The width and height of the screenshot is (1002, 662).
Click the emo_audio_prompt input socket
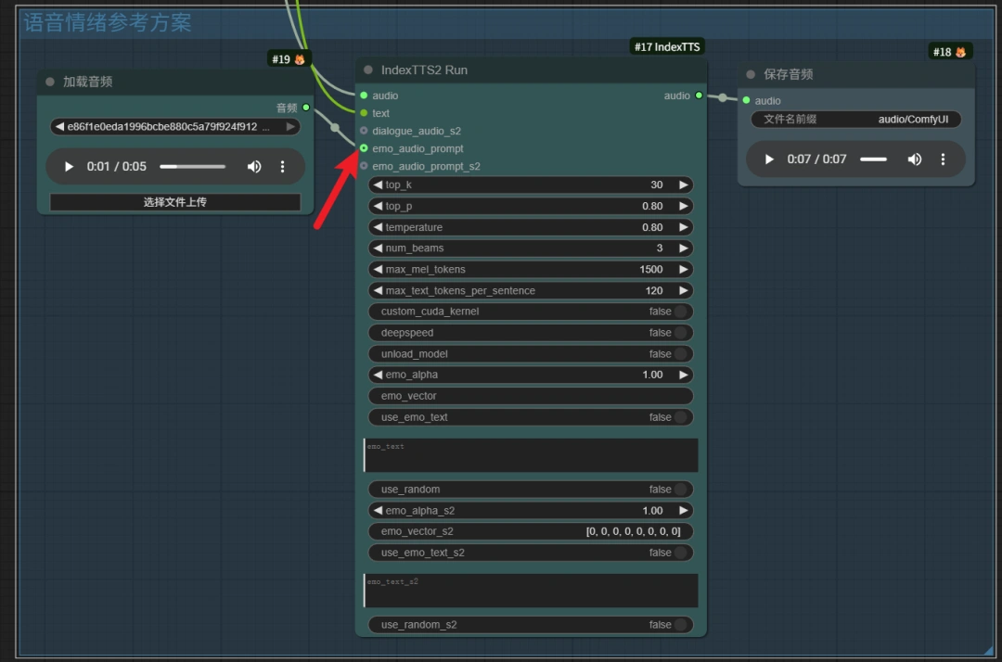click(x=364, y=148)
